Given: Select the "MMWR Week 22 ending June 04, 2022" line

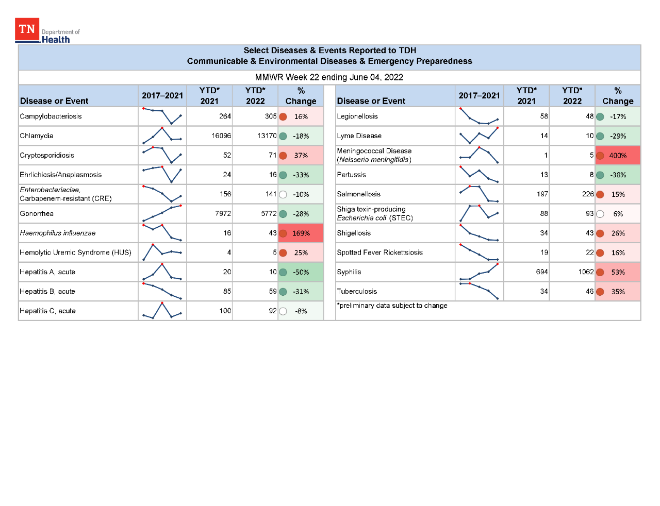Looking at the screenshot, I should [x=329, y=77].
